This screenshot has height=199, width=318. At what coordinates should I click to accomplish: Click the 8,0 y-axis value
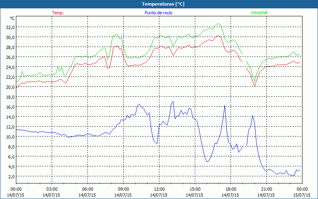[x=11, y=147]
